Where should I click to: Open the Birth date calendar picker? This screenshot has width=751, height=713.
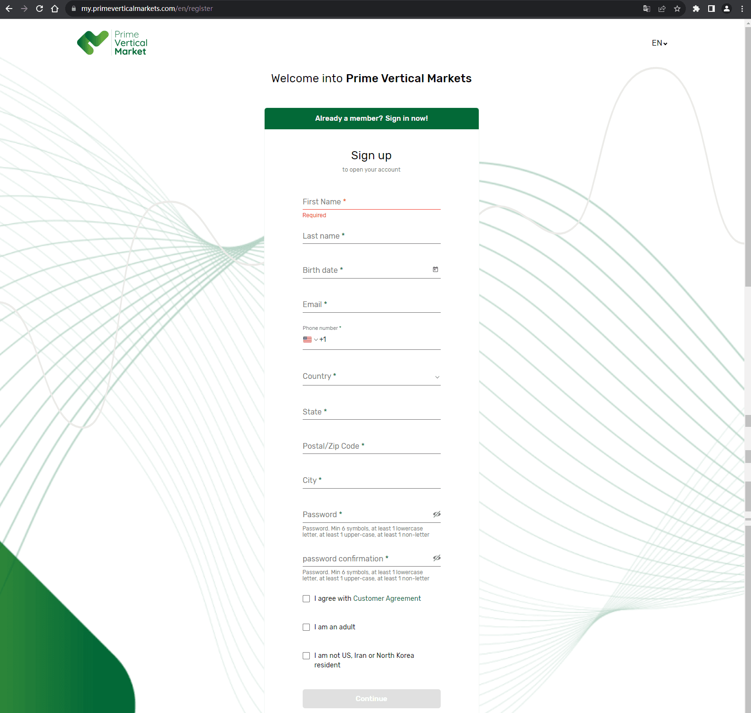435,270
